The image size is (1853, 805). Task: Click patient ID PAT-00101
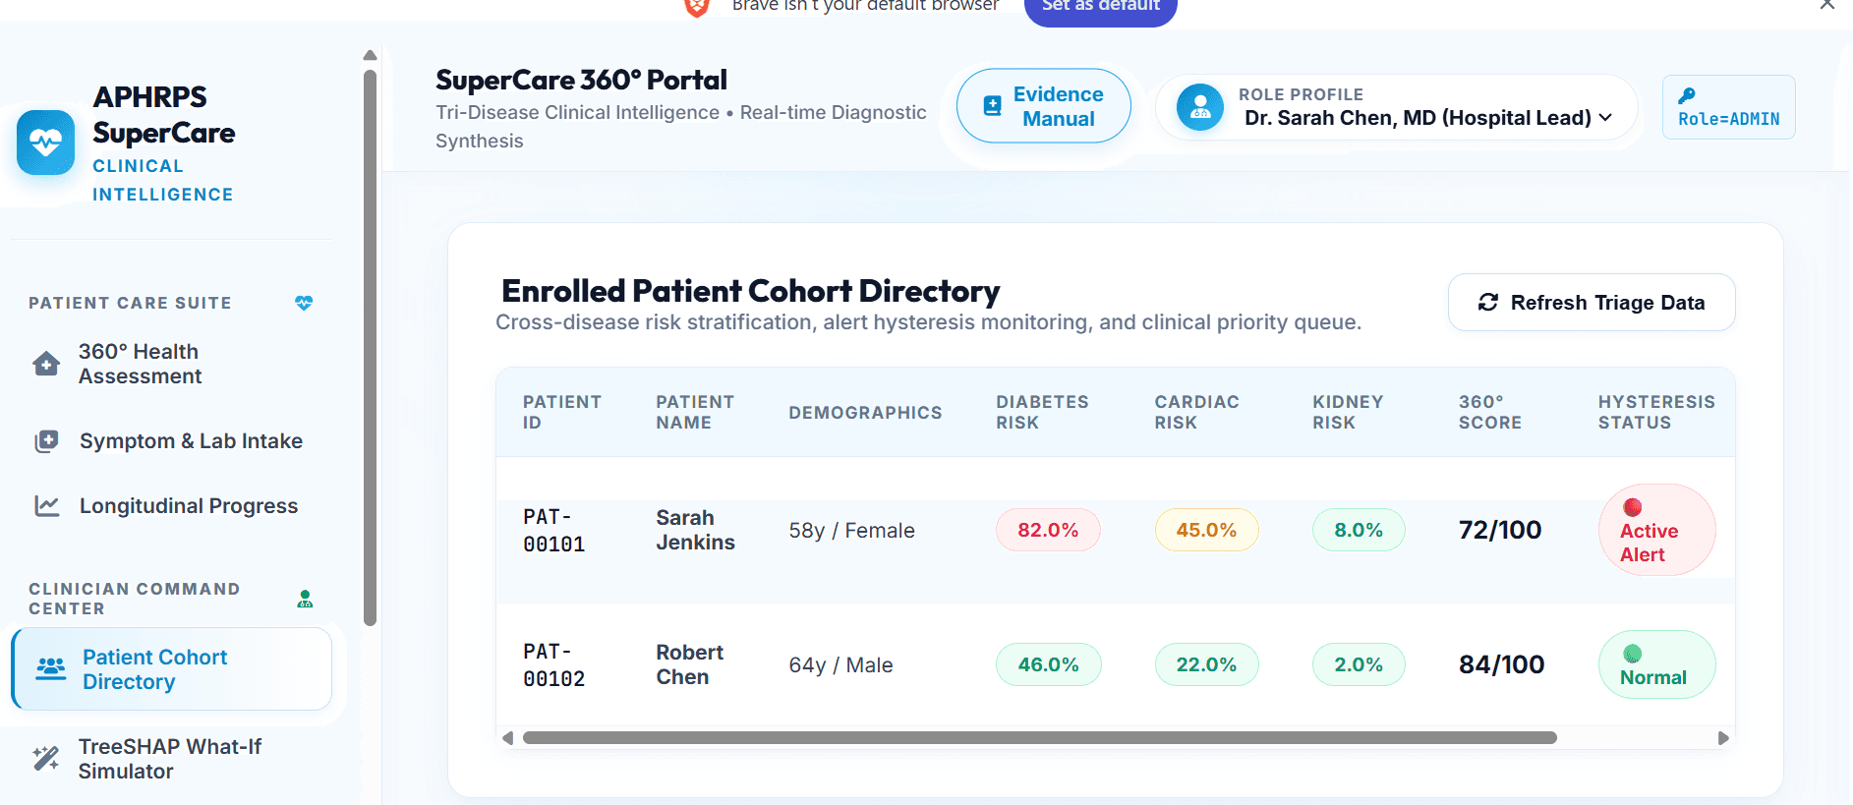554,531
